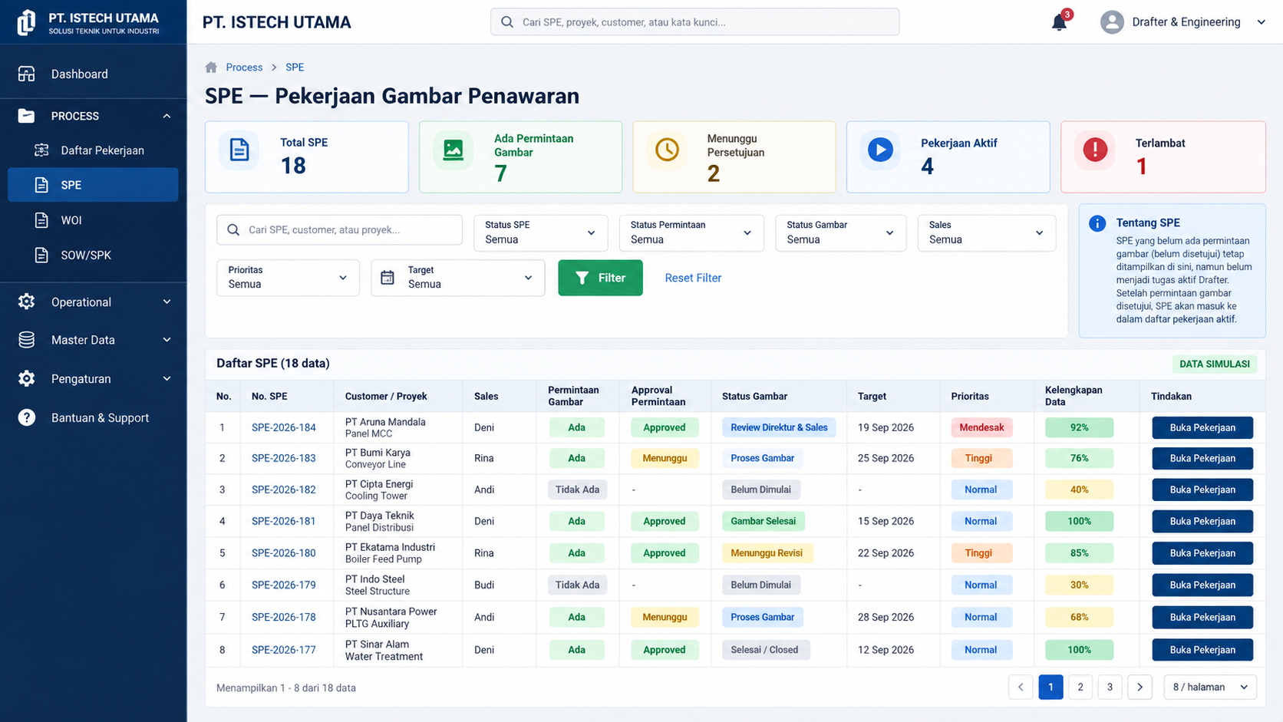The height and width of the screenshot is (722, 1283).
Task: Go to page 3
Action: point(1110,687)
